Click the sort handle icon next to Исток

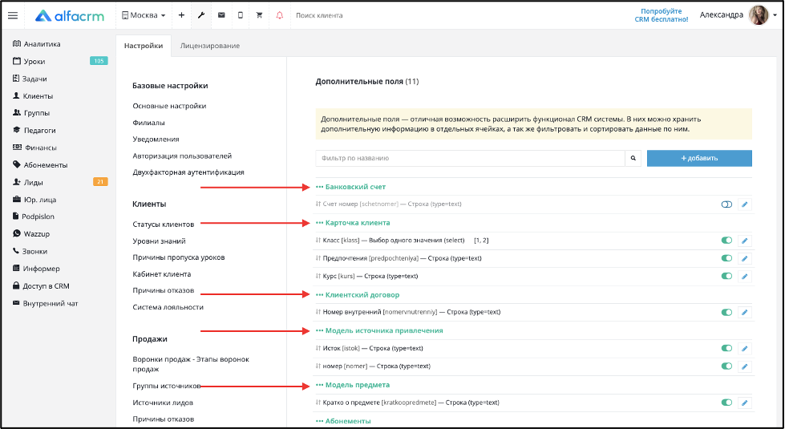pos(318,348)
